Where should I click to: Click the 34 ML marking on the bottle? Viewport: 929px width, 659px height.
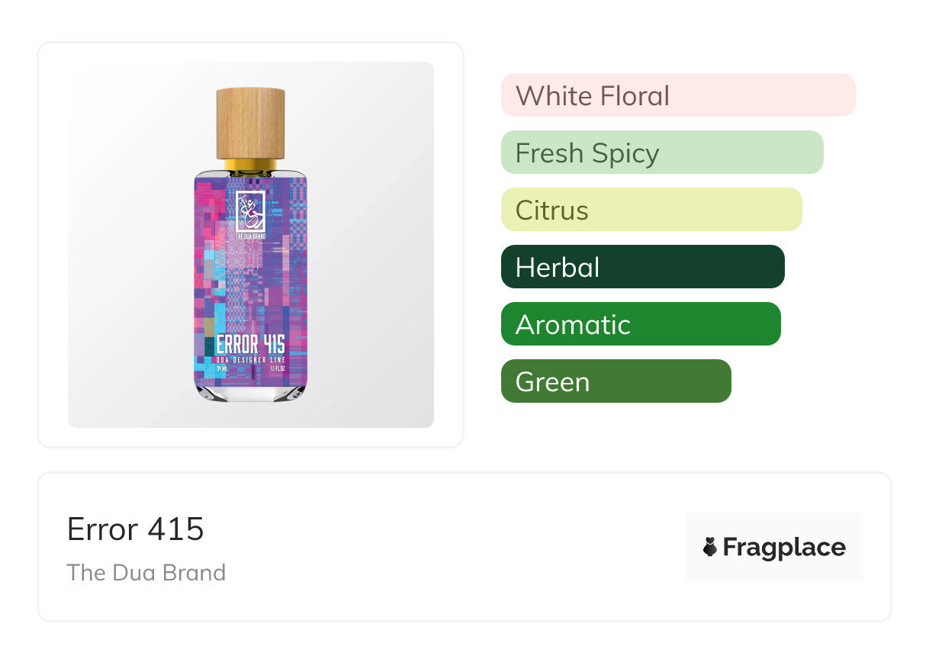coord(223,368)
